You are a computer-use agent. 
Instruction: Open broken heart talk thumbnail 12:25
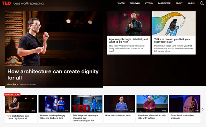click(x=120, y=104)
